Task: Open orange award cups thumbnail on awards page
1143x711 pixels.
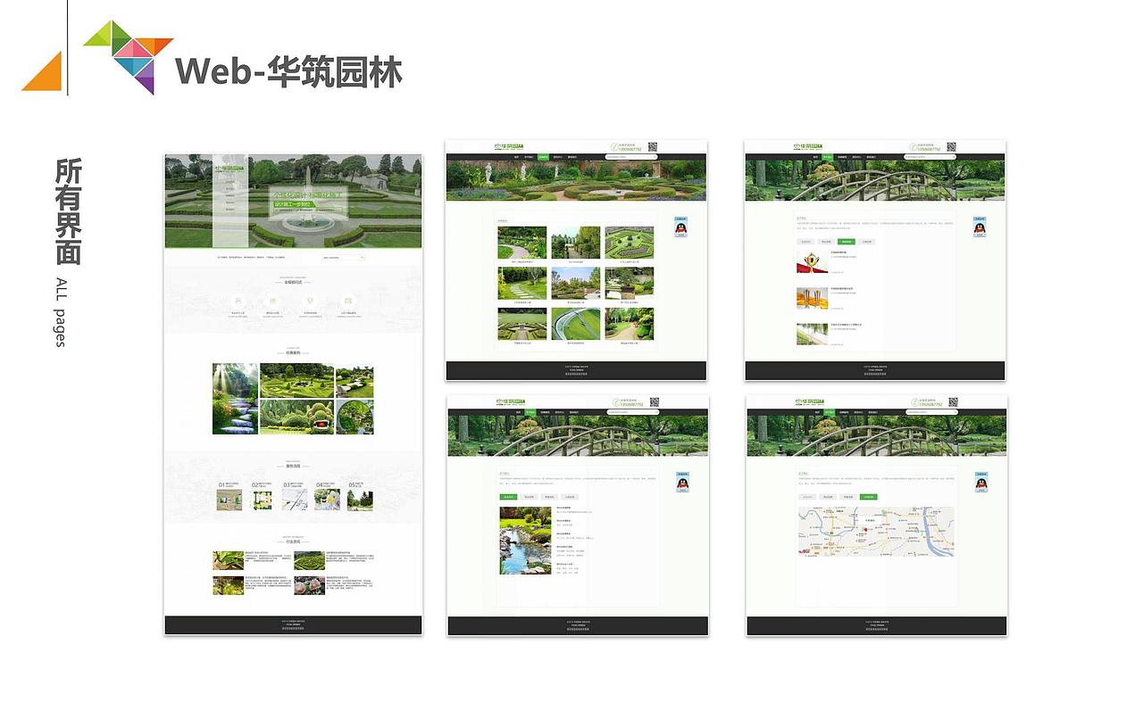Action: tap(812, 298)
